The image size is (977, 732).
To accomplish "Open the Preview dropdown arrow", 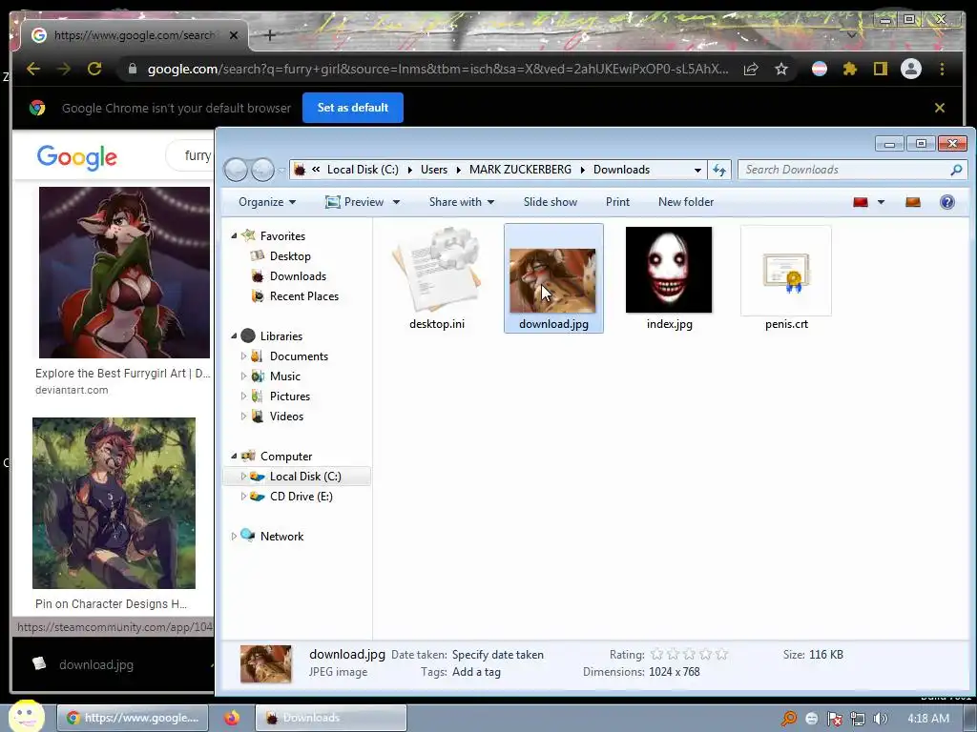I will coord(396,202).
